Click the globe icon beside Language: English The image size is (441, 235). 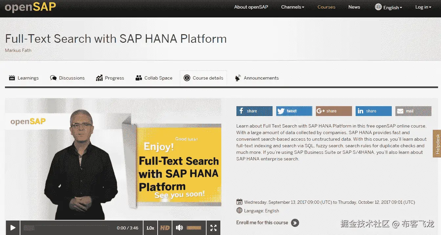[239, 211]
